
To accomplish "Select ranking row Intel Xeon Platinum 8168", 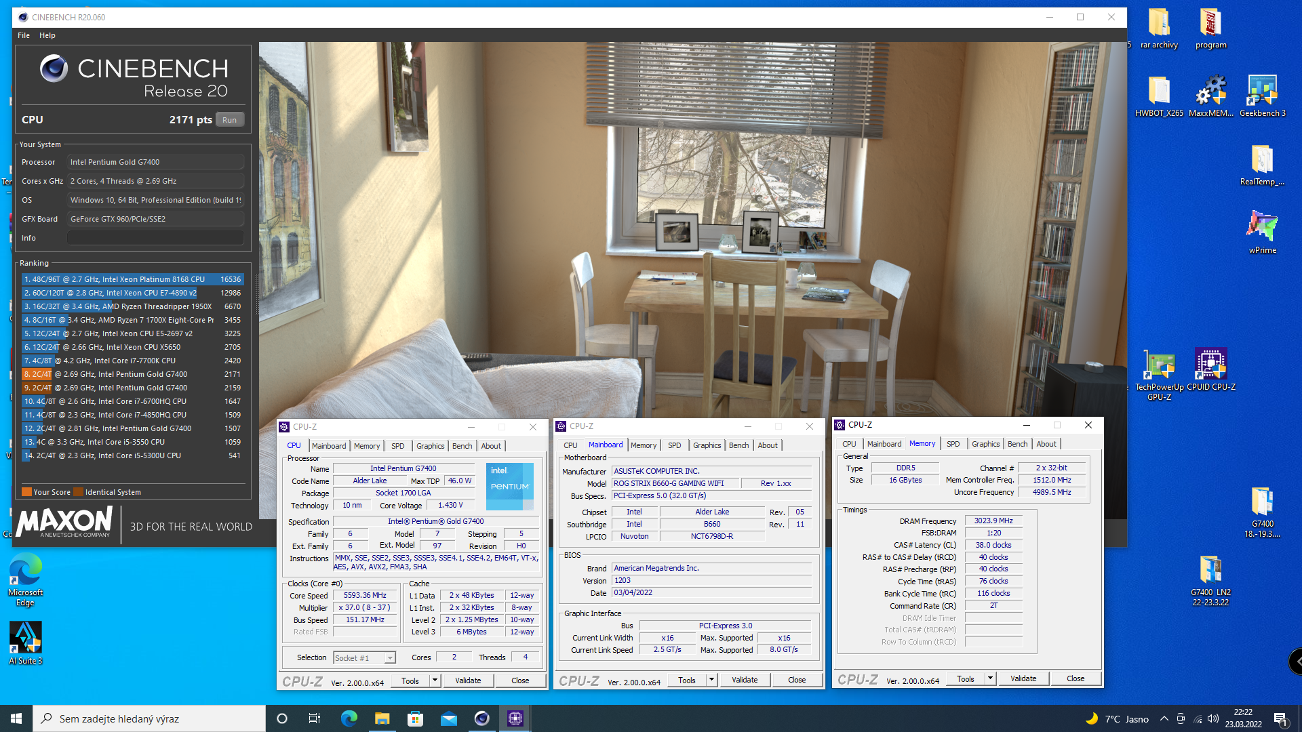I will tap(132, 279).
